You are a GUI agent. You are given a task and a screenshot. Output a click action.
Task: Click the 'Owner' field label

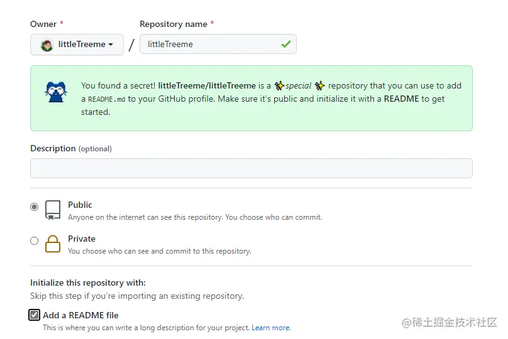pos(43,24)
